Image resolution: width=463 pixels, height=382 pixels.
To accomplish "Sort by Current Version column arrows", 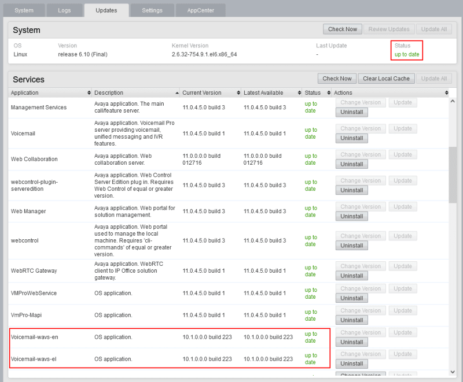I will coord(238,93).
